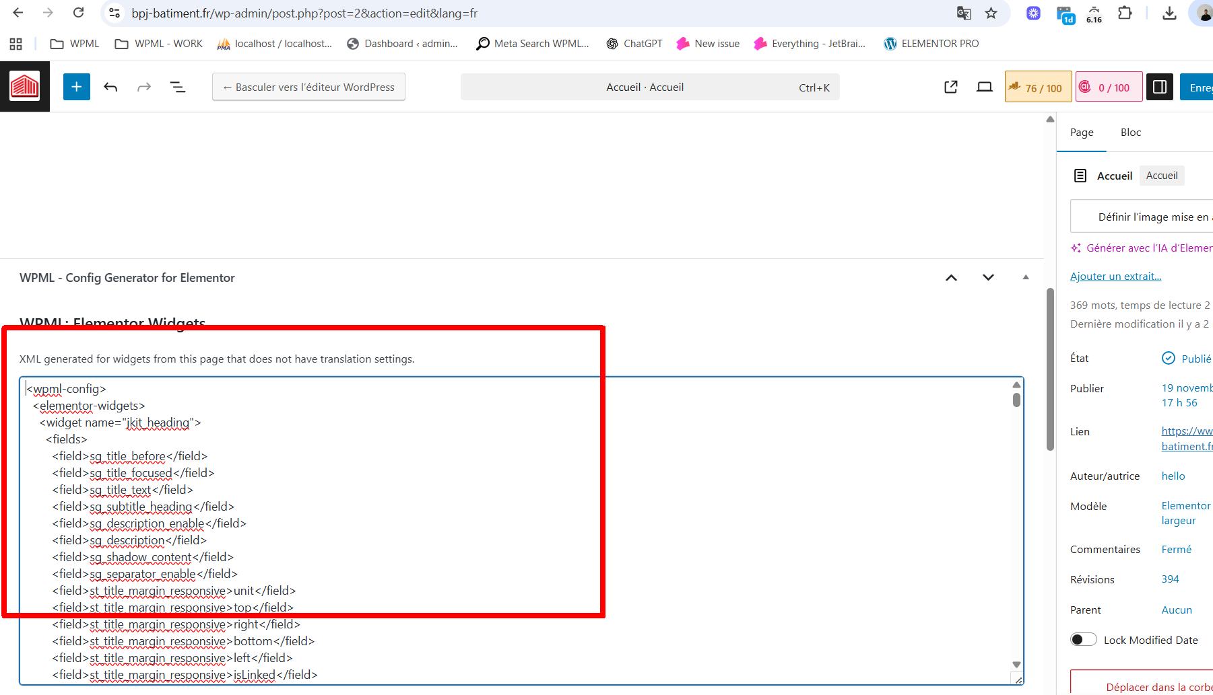Open the localhost phpMyAdmin bookmark
Image resolution: width=1213 pixels, height=695 pixels.
[275, 44]
